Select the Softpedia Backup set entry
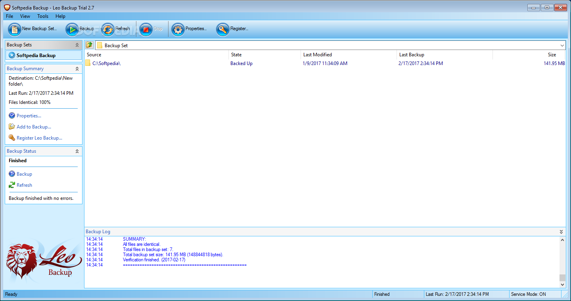 pos(44,56)
